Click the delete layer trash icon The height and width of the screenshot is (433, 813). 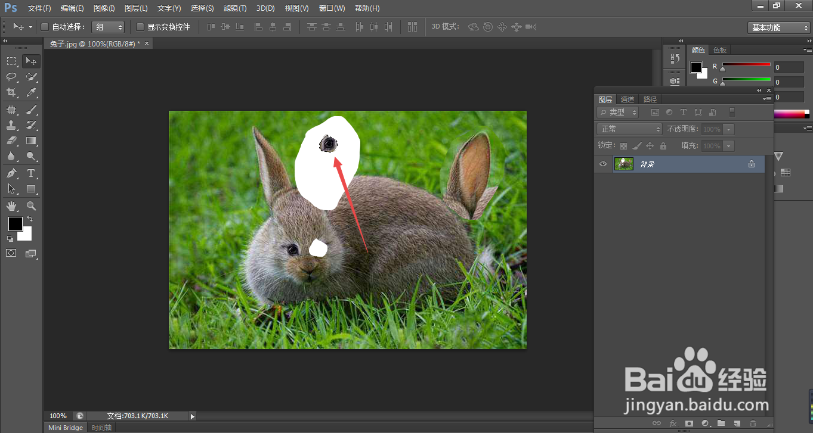(753, 423)
